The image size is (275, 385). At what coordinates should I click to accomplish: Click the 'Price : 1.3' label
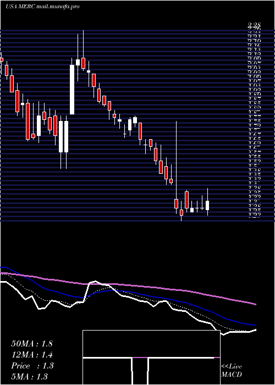tap(32, 366)
